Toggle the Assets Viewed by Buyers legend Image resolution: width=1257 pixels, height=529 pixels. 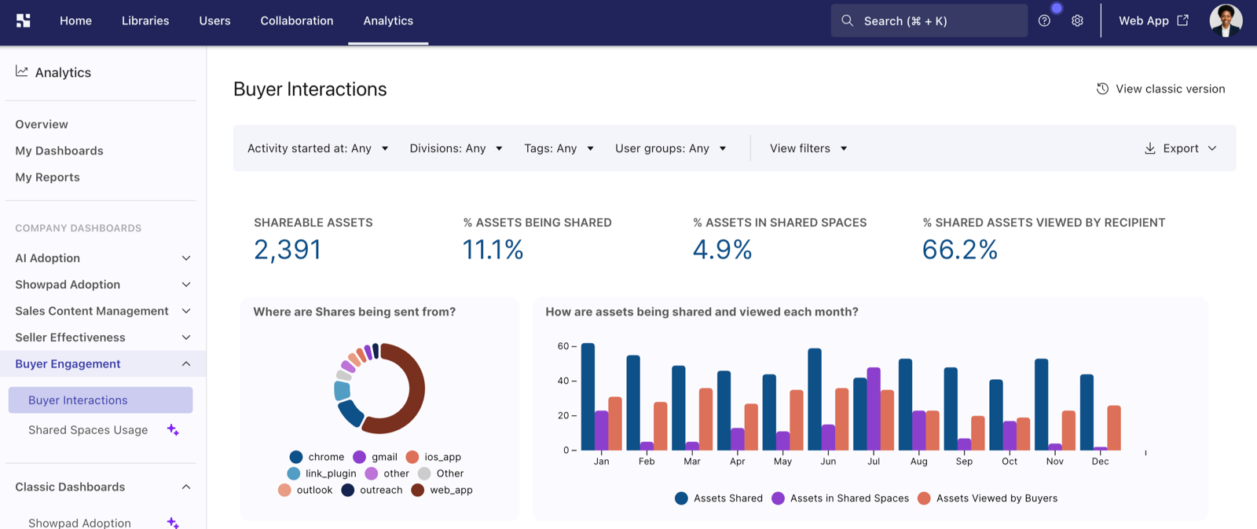click(988, 498)
